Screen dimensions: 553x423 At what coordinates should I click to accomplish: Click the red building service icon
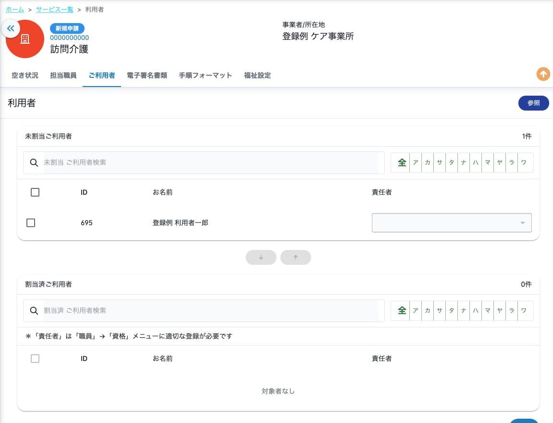[x=25, y=39]
